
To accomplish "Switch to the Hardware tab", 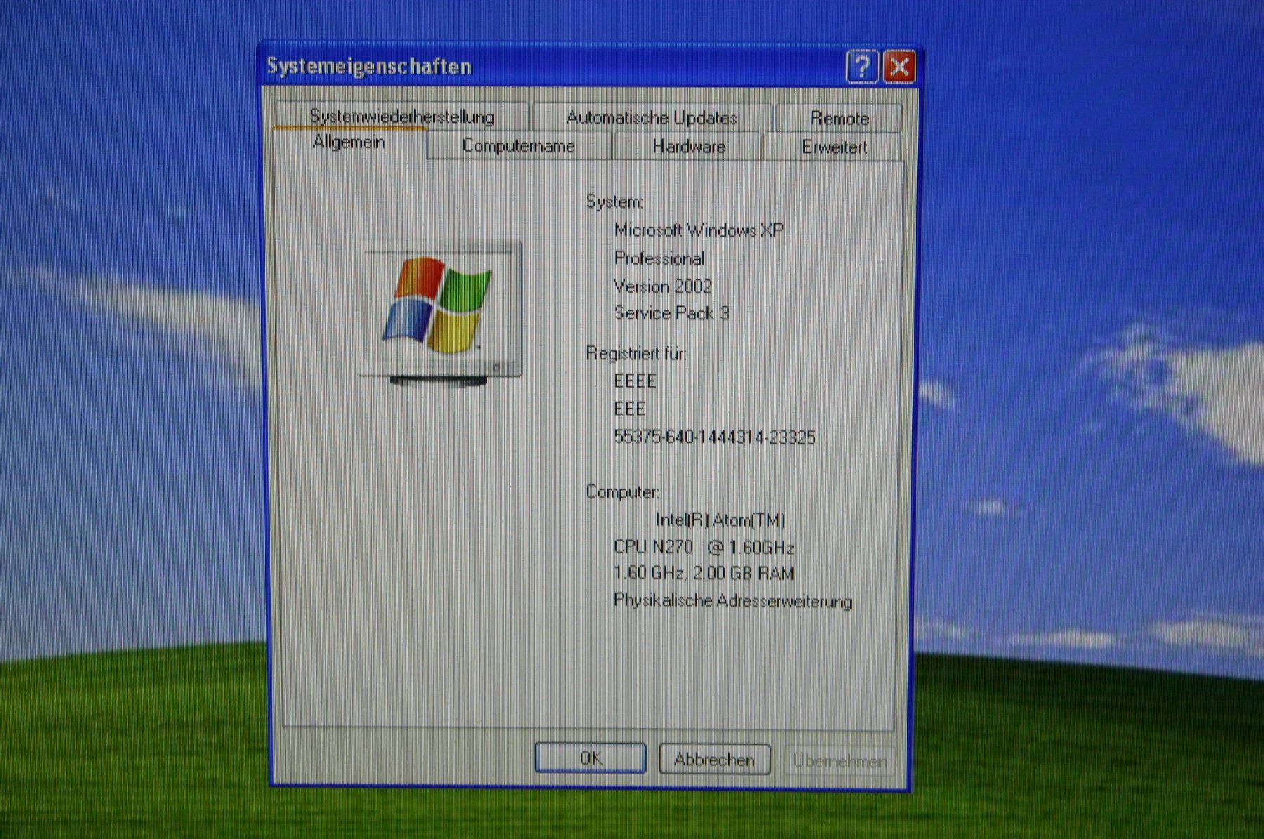I will pos(688,147).
